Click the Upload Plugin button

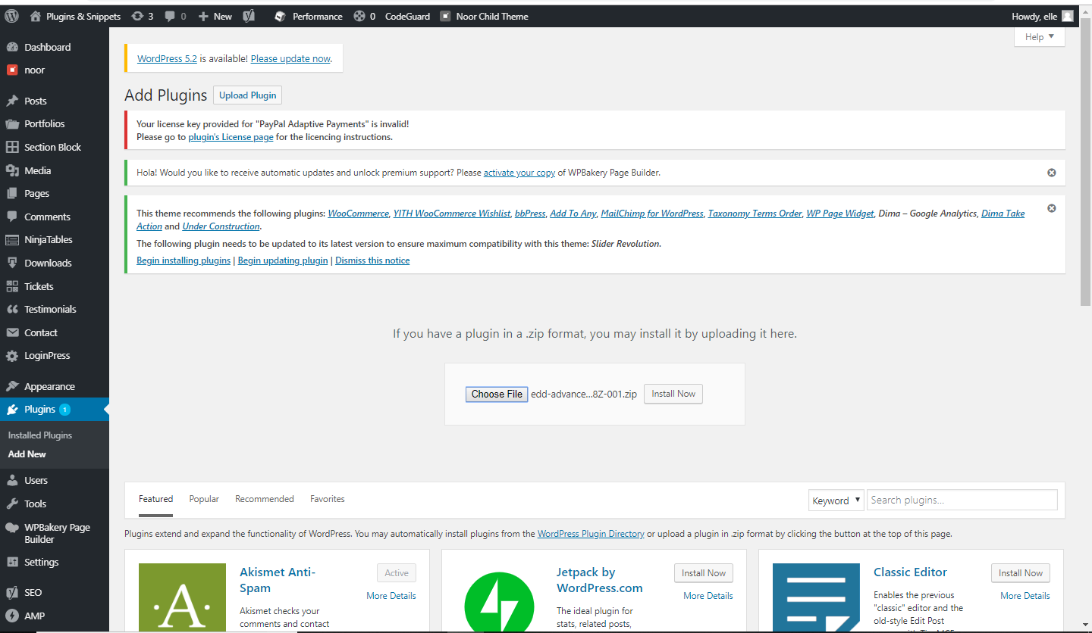[x=248, y=95]
